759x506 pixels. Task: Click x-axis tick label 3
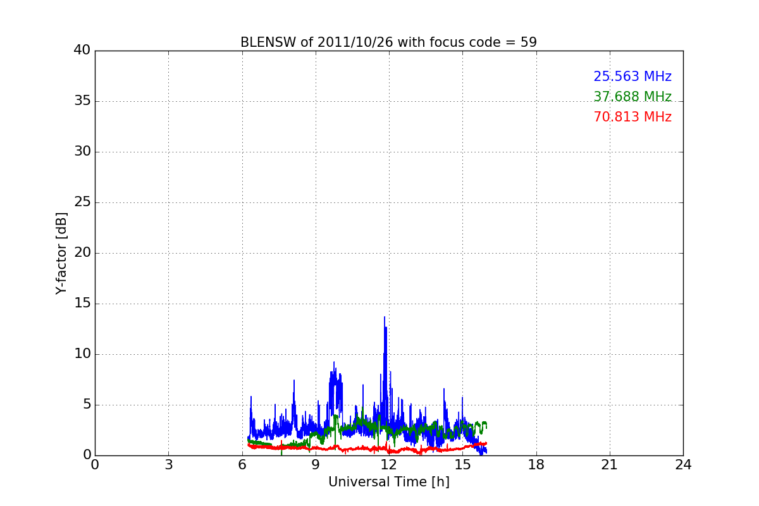(168, 465)
